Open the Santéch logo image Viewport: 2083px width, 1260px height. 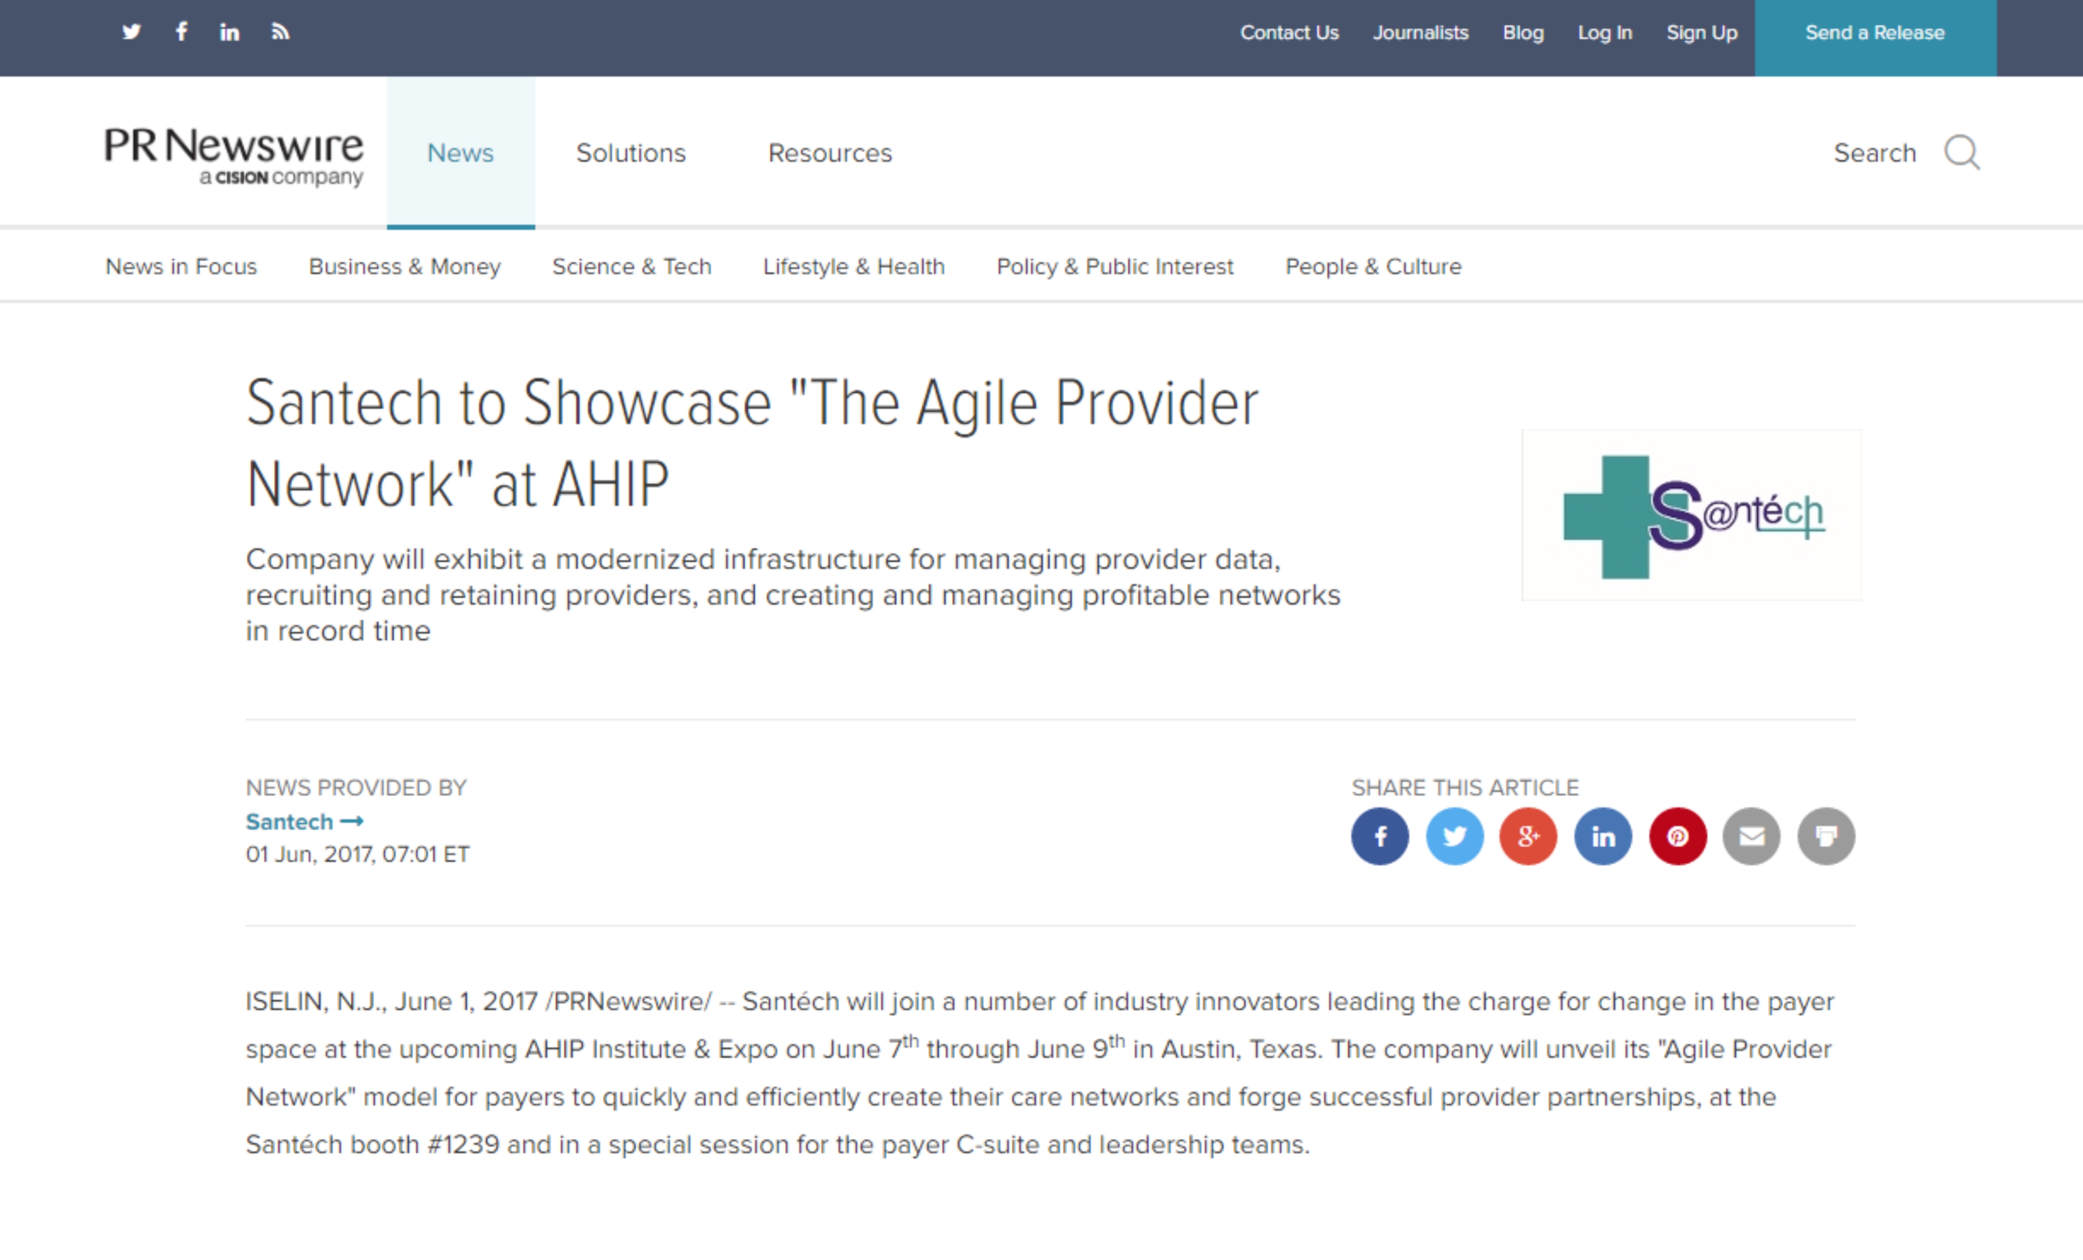(1692, 515)
